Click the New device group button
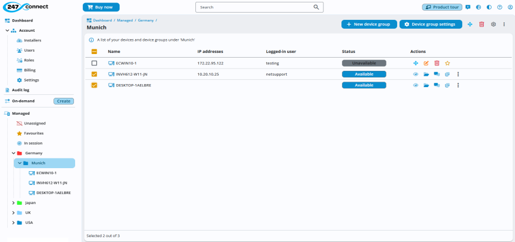The height and width of the screenshot is (242, 515). pyautogui.click(x=365, y=24)
